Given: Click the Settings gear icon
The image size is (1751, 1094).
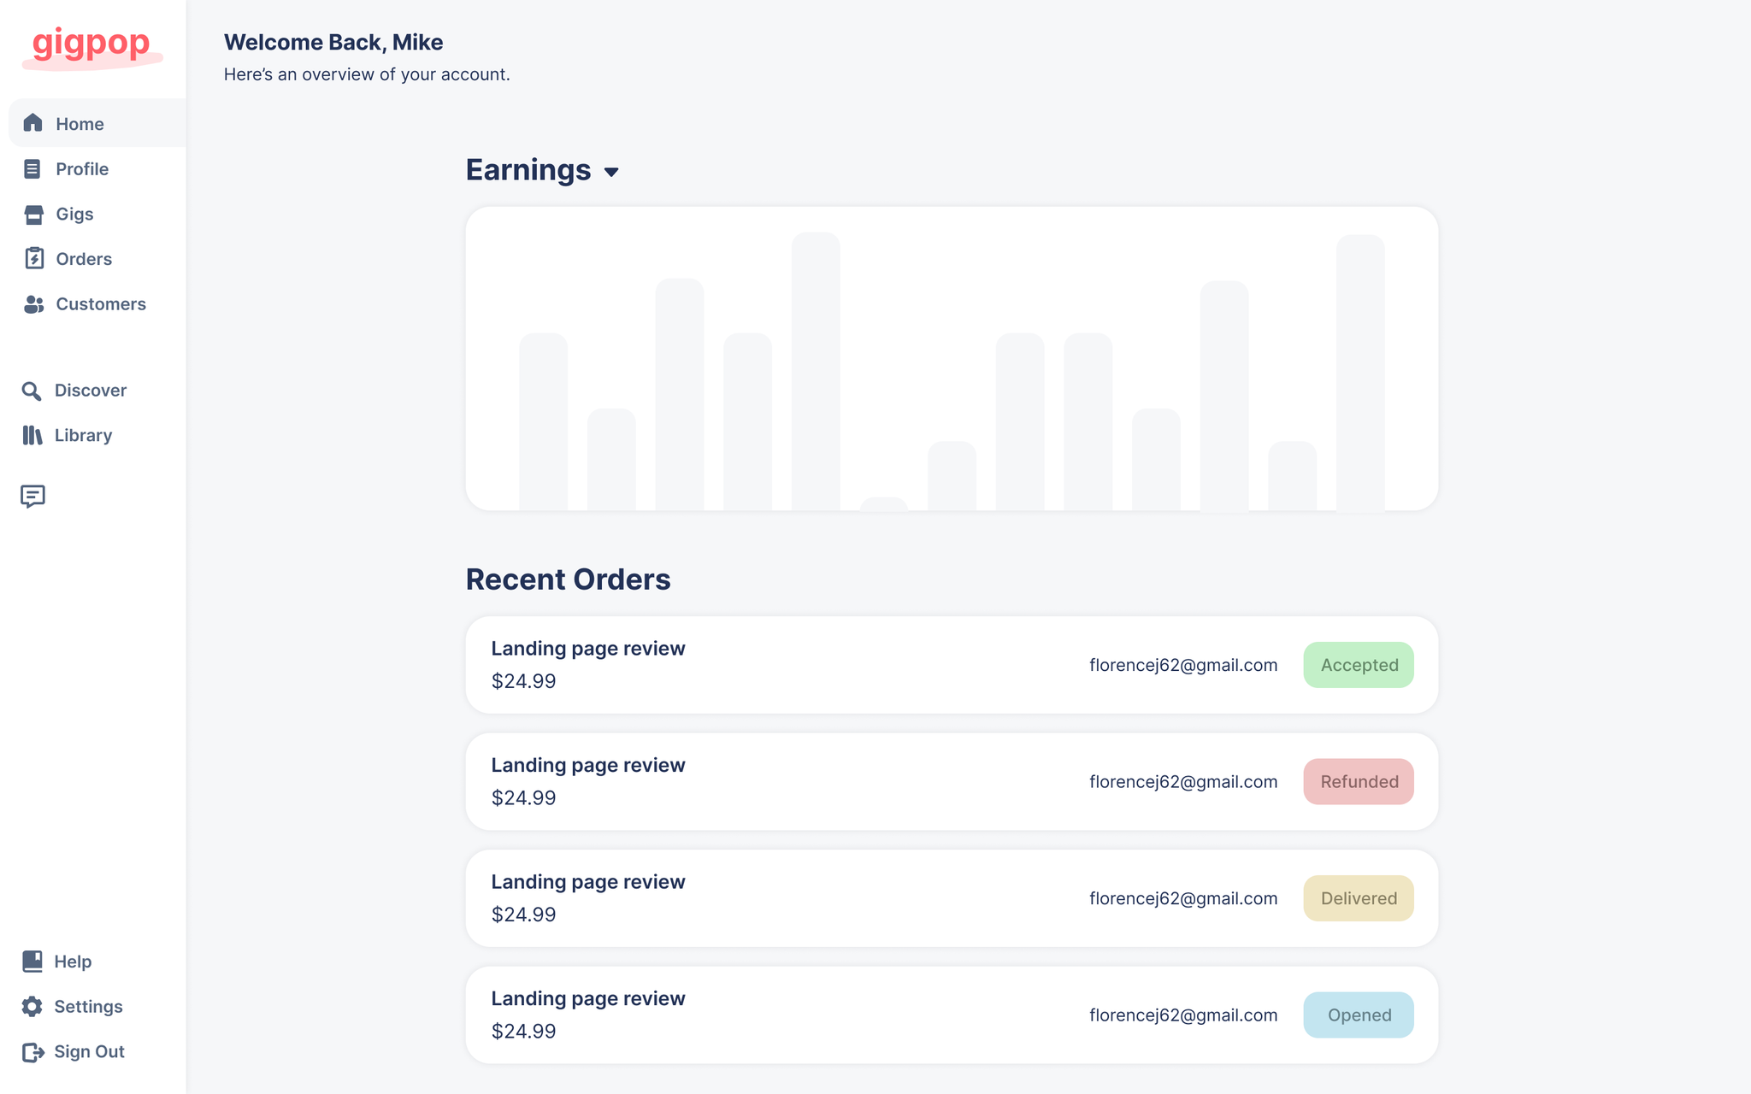Looking at the screenshot, I should [x=33, y=1006].
